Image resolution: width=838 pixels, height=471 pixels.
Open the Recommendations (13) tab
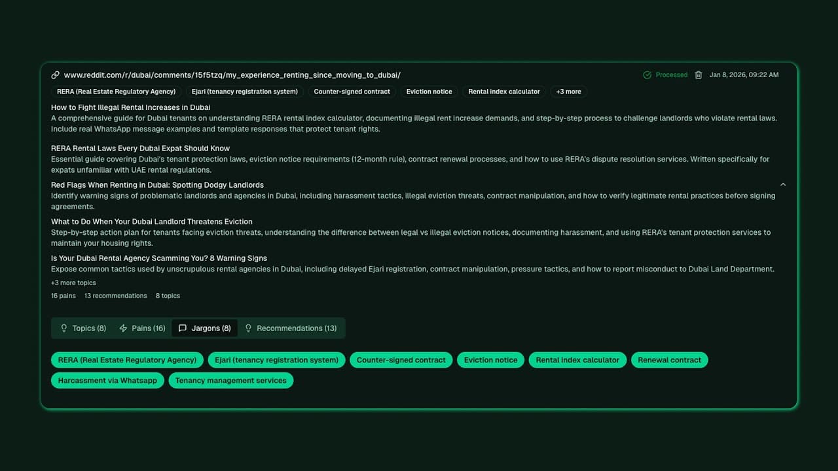[291, 328]
